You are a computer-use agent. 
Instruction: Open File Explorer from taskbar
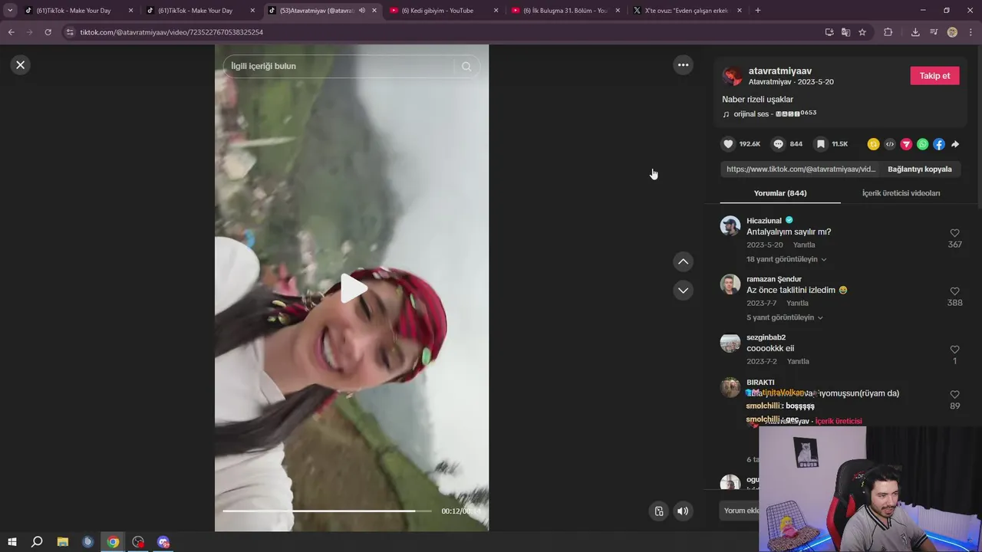(x=63, y=542)
